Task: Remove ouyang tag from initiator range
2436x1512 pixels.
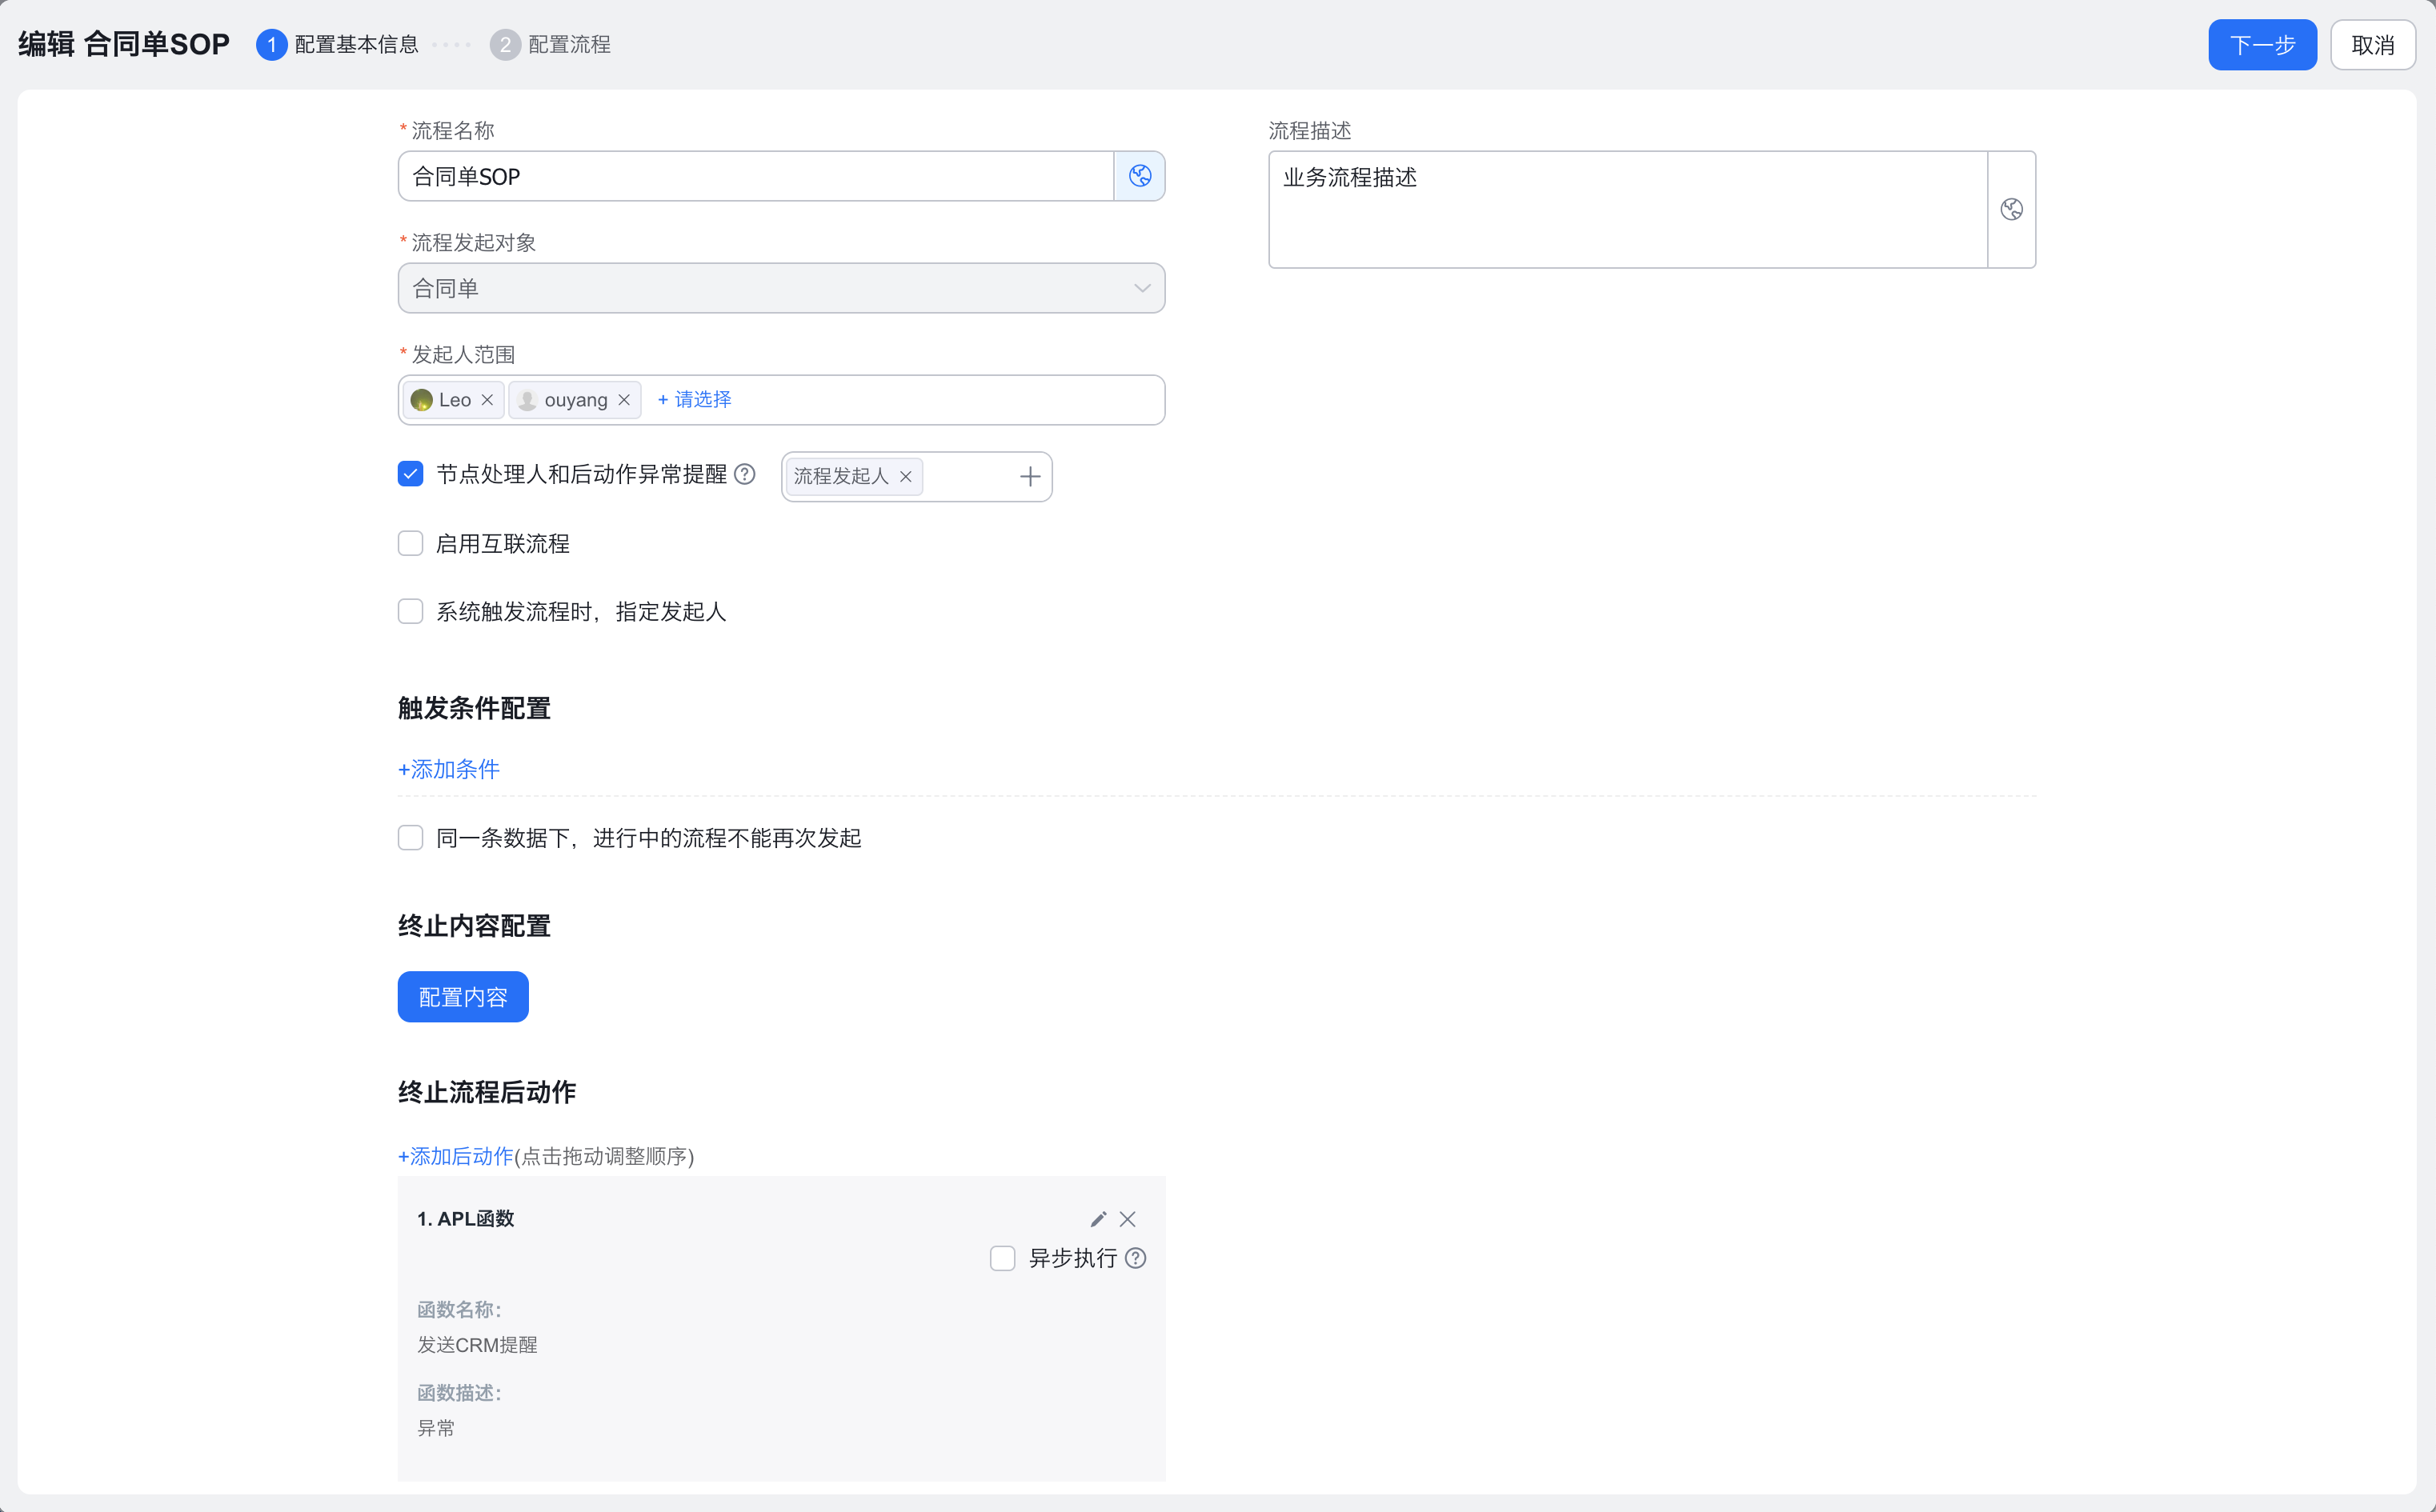Action: tap(624, 400)
